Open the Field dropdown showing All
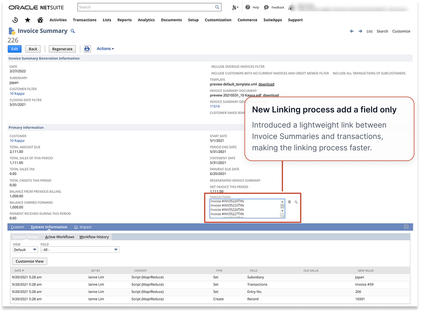The image size is (422, 312). pyautogui.click(x=80, y=250)
